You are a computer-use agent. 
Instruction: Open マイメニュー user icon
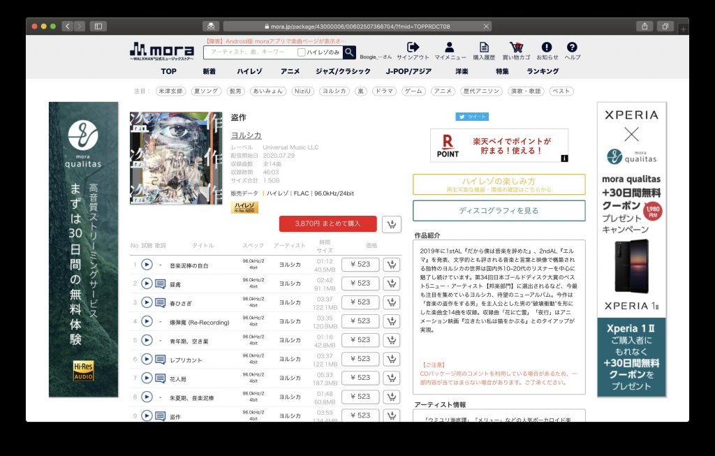coord(450,47)
